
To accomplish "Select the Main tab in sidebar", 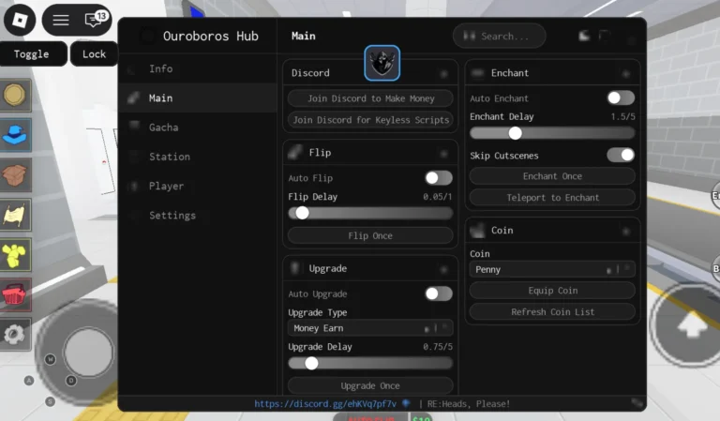I will click(x=198, y=98).
